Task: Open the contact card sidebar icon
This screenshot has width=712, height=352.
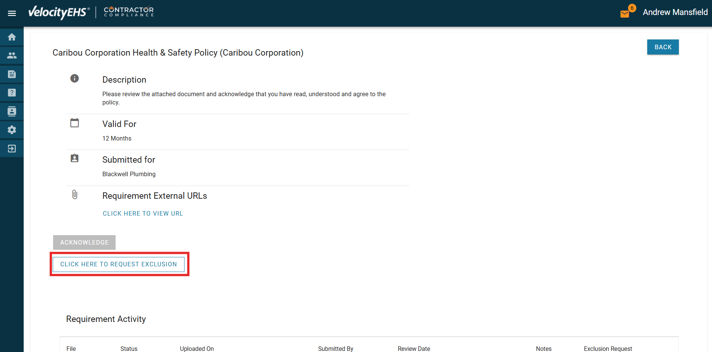Action: coord(12,111)
